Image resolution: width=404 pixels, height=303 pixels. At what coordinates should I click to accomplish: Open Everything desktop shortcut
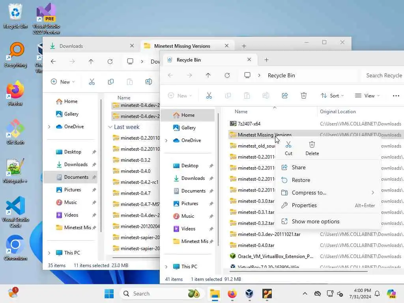15,54
